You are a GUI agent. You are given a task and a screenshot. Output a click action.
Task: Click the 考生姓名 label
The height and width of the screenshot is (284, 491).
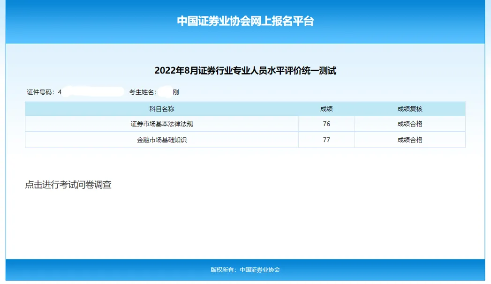pos(143,92)
